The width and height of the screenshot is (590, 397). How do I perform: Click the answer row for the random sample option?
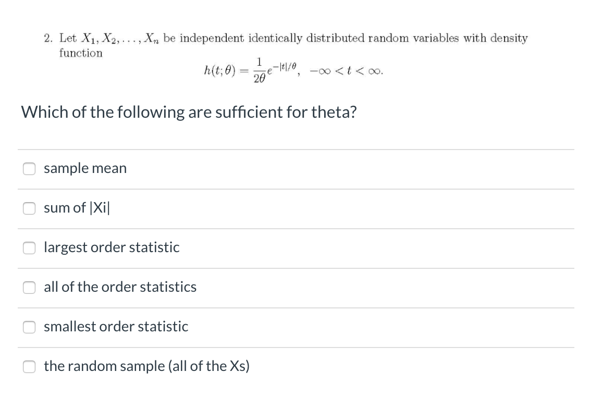click(x=261, y=367)
